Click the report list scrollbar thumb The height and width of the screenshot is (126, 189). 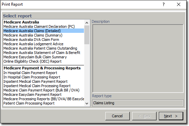tap(87, 35)
